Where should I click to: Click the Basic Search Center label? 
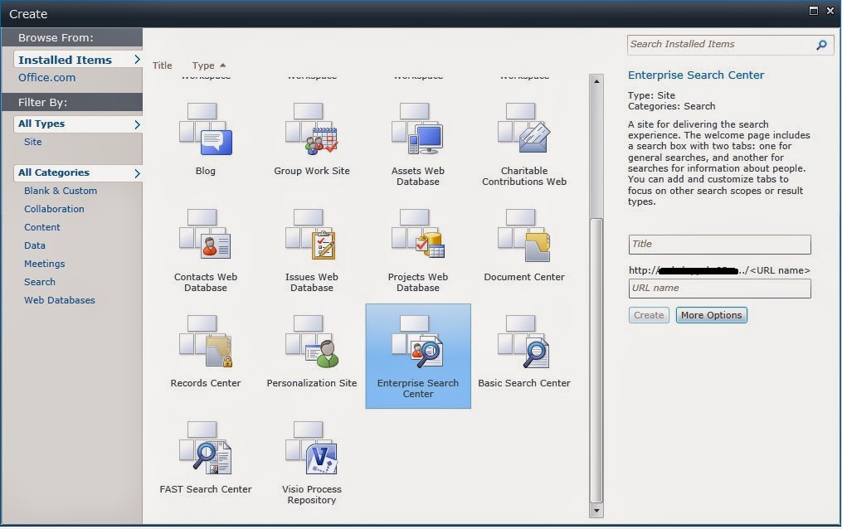524,383
